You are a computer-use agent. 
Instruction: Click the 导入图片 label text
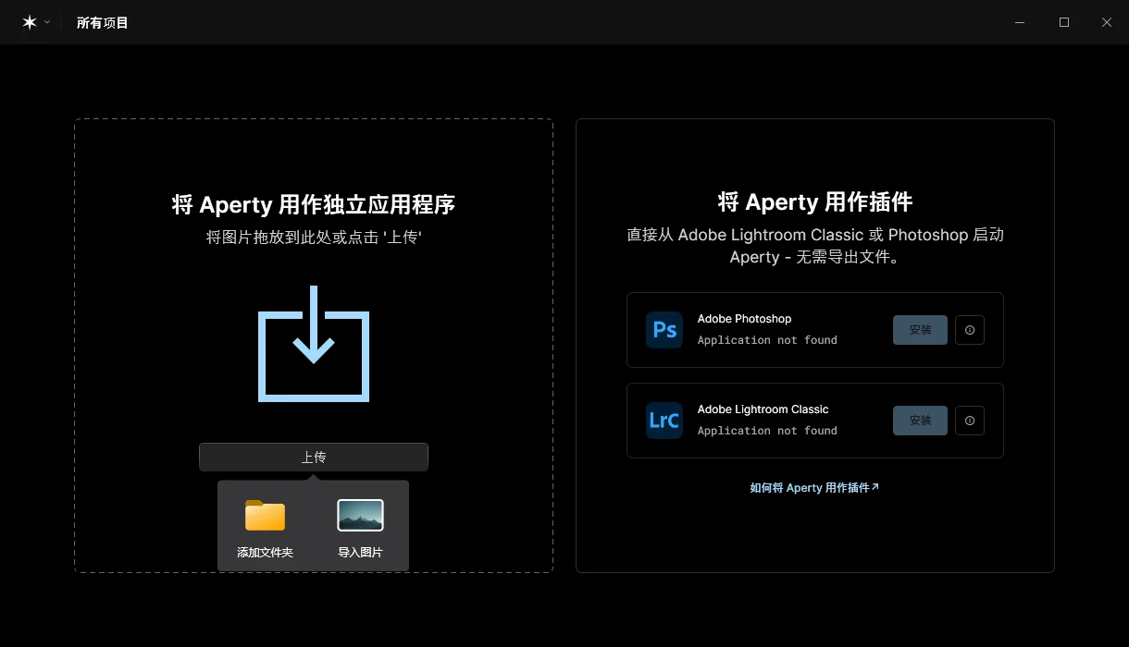360,553
